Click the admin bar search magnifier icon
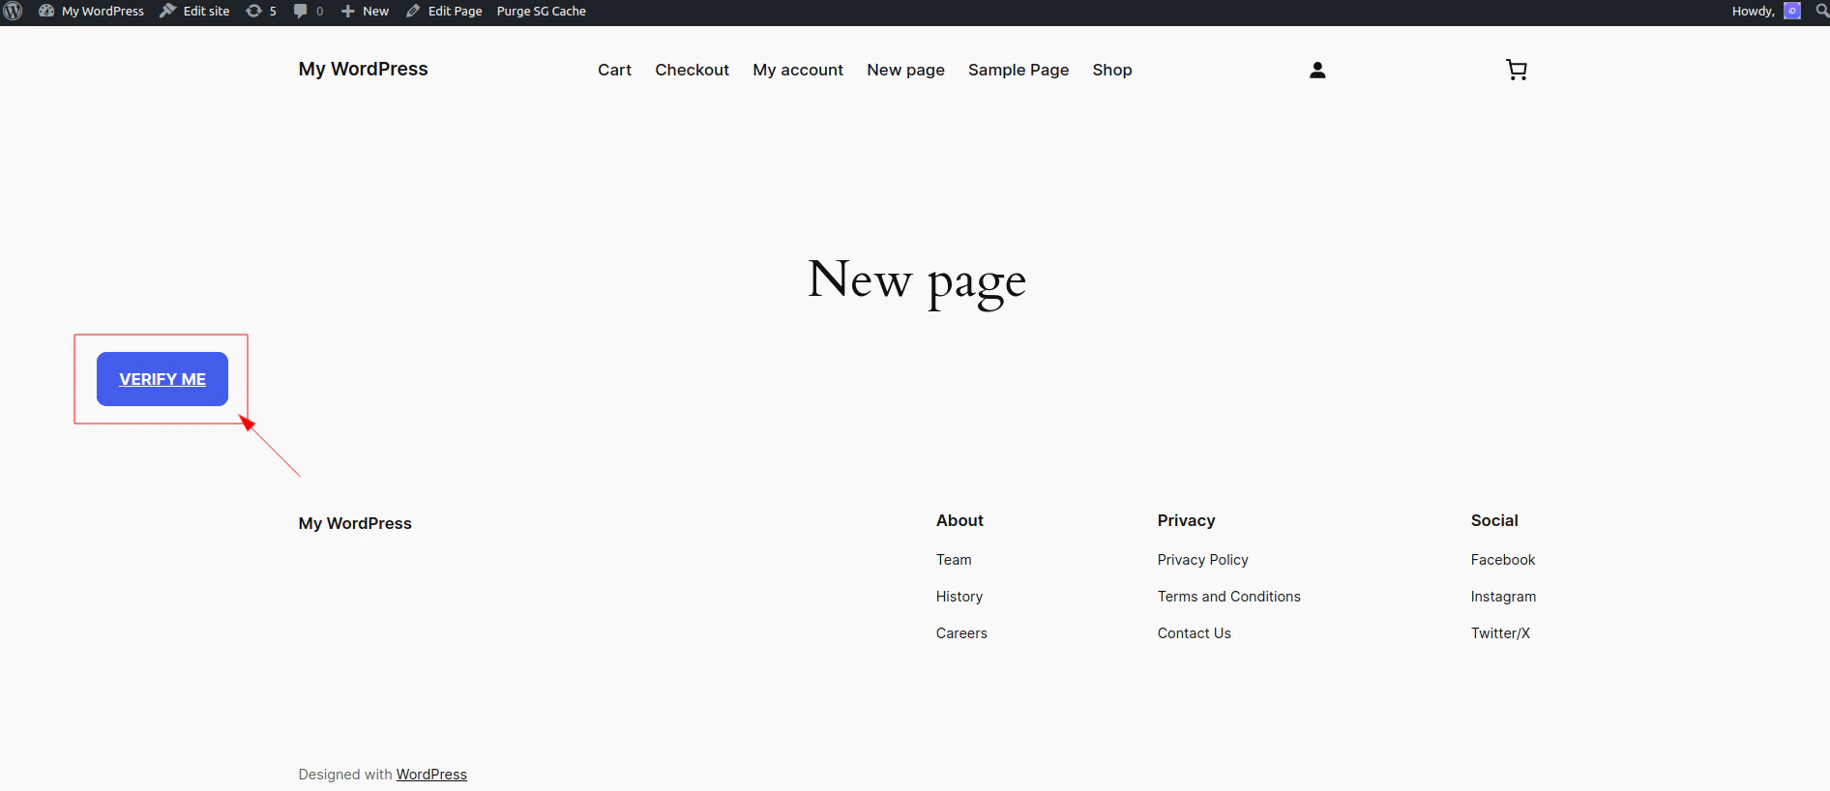Viewport: 1830px width, 791px height. (1821, 11)
